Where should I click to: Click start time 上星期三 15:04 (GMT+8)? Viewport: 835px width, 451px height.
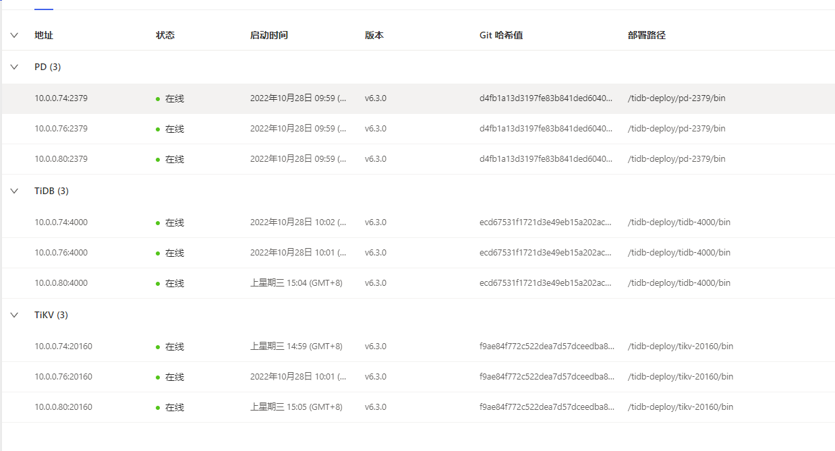(296, 283)
